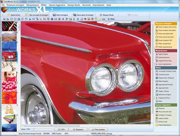Click the Effetti labeled toolbar button
The width and height of the screenshot is (180, 136).
tap(111, 19)
